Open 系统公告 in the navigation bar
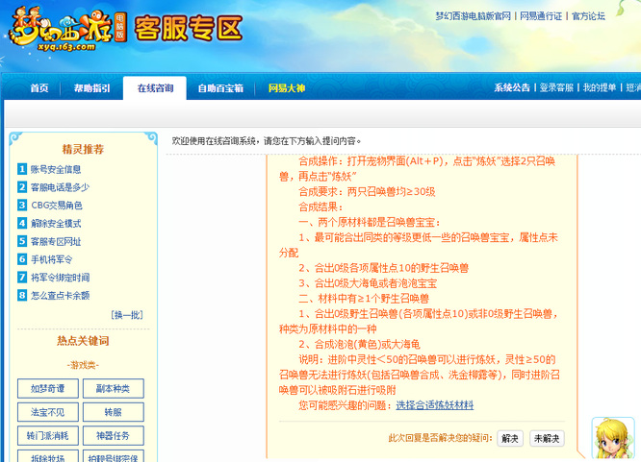 (512, 87)
